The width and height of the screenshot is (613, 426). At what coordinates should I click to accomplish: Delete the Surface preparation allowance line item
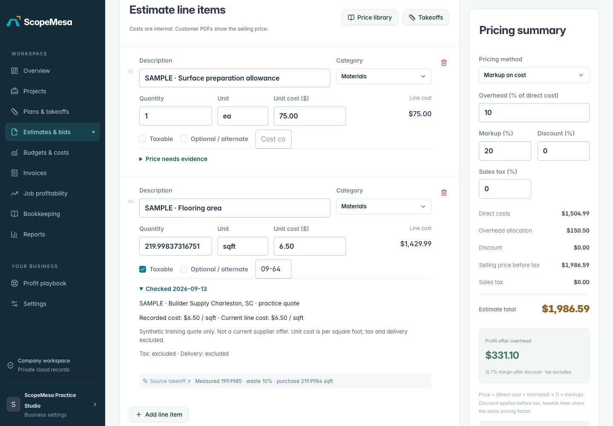444,63
